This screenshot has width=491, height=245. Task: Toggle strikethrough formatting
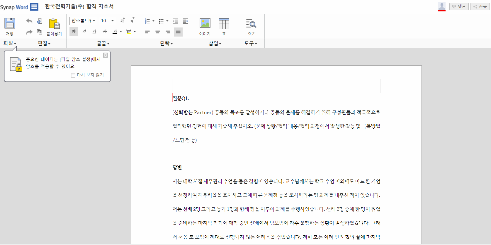105,31
